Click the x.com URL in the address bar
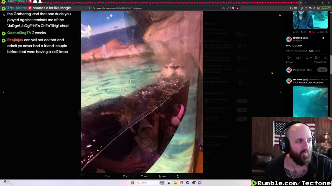Screen dimensions: 332x186 (120, 8)
